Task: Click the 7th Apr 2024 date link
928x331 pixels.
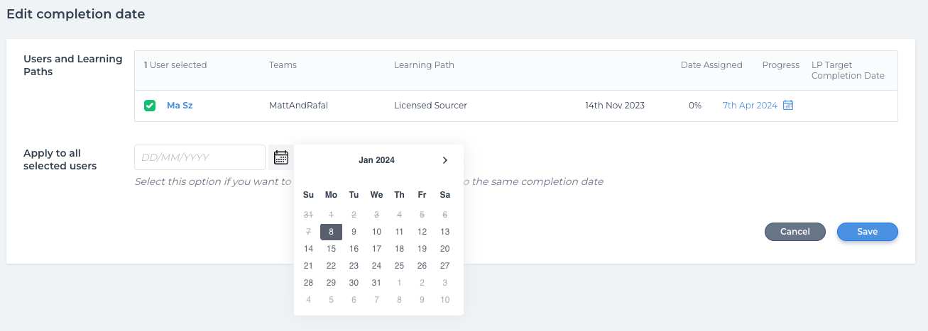Action: 750,106
